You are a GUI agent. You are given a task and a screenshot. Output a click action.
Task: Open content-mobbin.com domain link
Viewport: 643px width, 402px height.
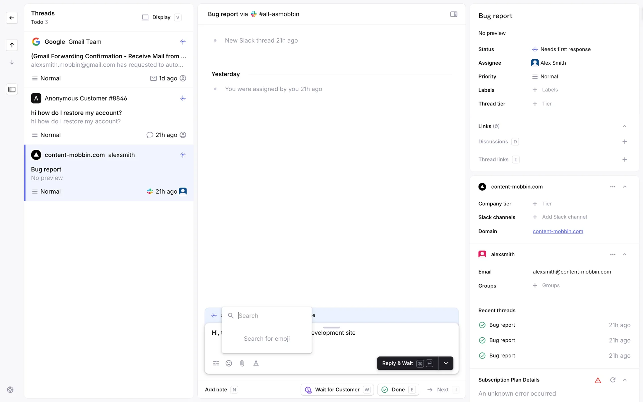tap(558, 231)
